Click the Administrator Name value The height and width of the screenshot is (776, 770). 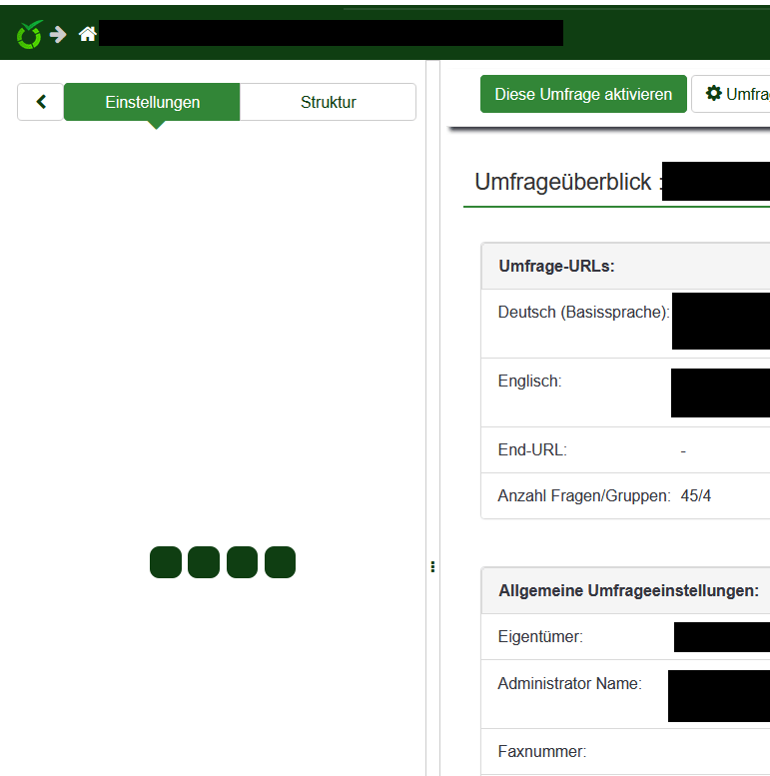[718, 696]
